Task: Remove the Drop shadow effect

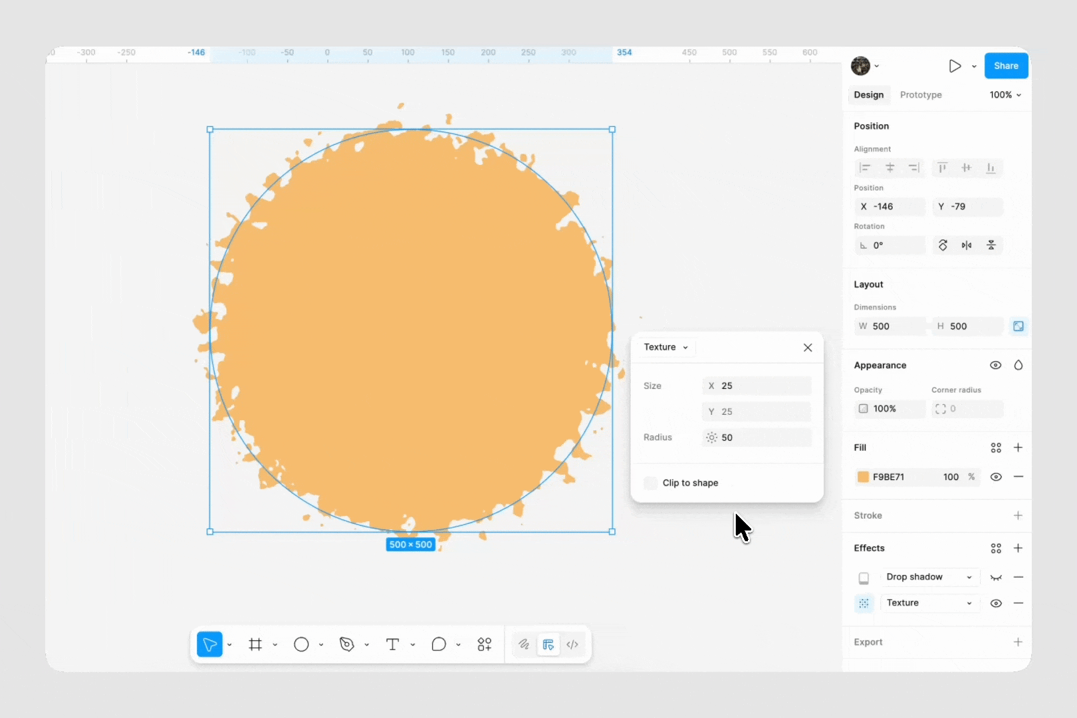Action: coord(1018,577)
